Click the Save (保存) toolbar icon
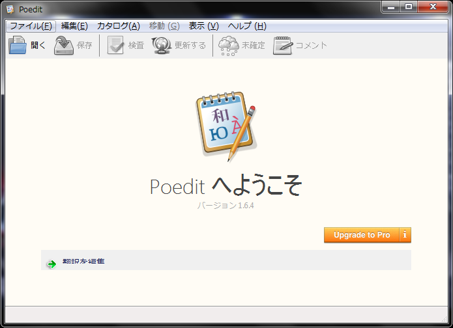 click(x=64, y=46)
